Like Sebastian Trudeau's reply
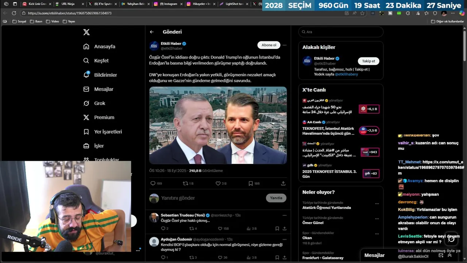The height and width of the screenshot is (263, 467). point(223,228)
